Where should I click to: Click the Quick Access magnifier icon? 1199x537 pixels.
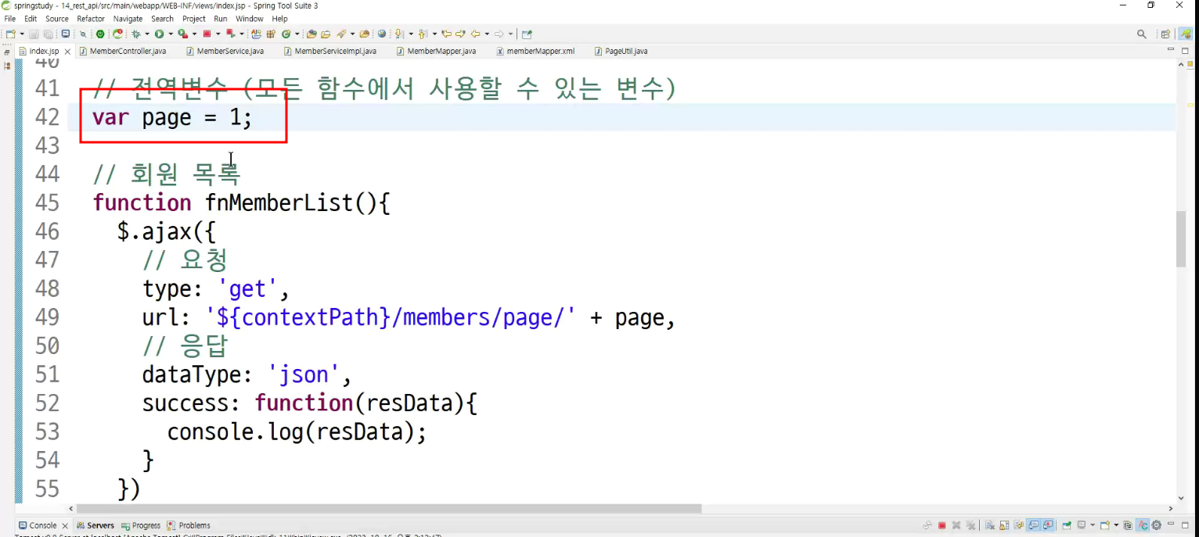click(x=1142, y=34)
